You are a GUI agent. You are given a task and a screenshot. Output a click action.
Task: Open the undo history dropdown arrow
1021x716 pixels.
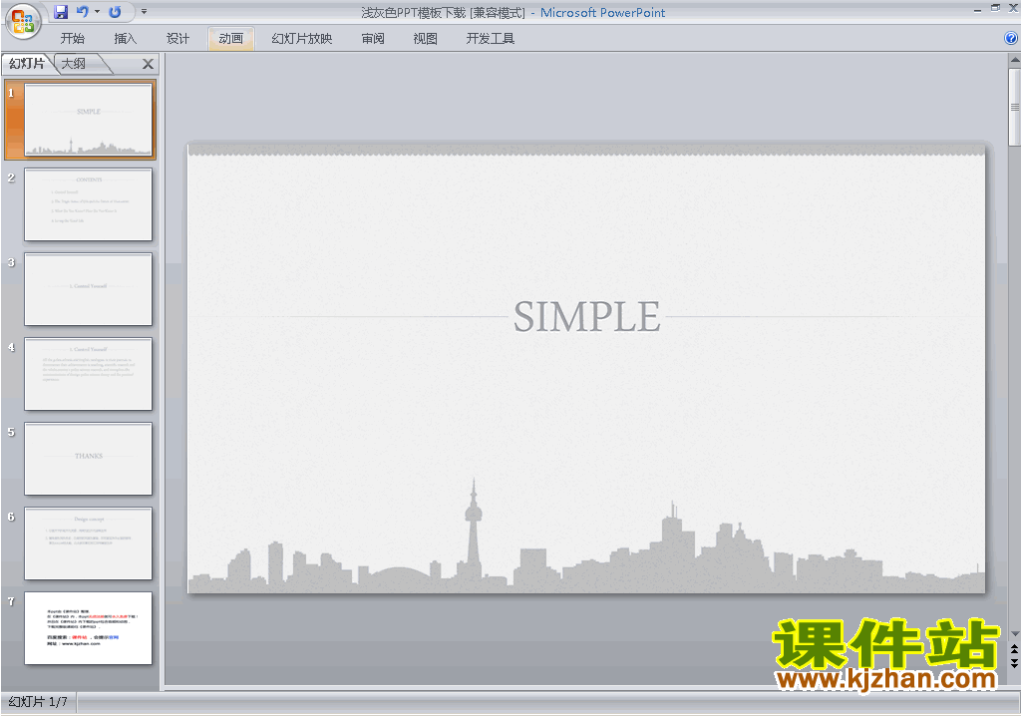click(97, 12)
